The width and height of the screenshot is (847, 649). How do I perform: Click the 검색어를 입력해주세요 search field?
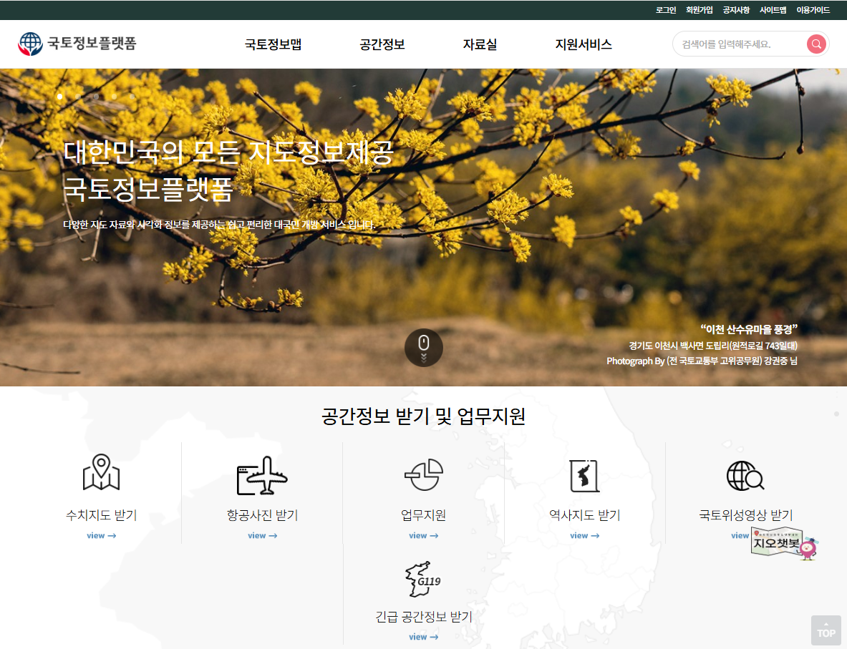737,44
